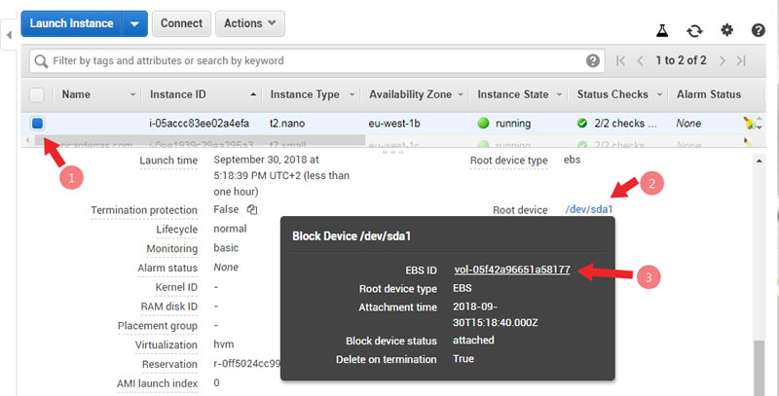
Task: Click the Block Device /dev/sda1 popup title
Action: click(x=352, y=235)
